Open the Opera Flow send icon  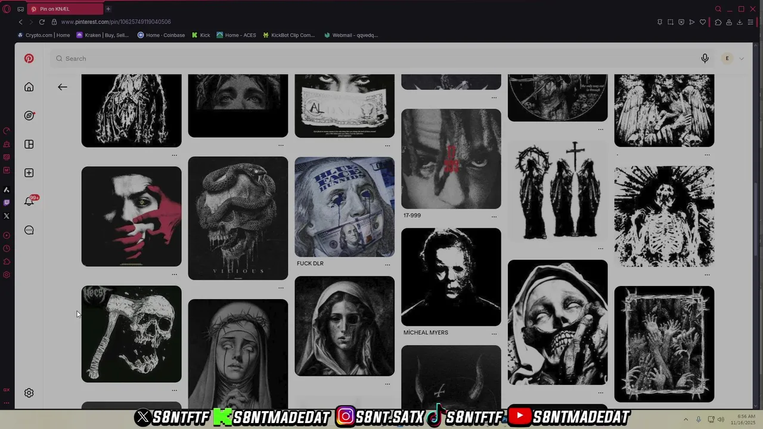coord(692,22)
